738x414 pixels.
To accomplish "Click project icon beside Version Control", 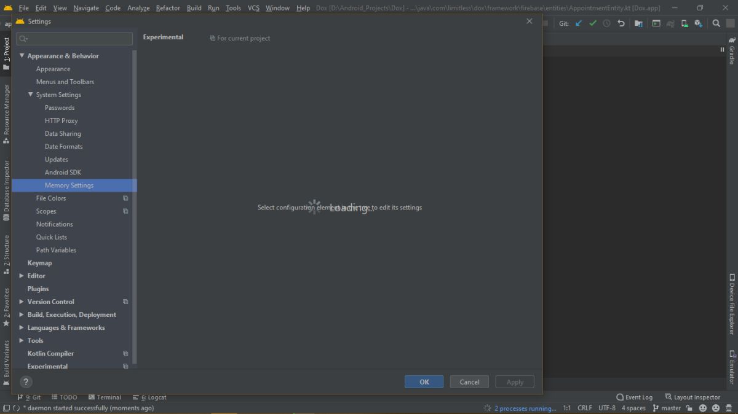I will (125, 302).
